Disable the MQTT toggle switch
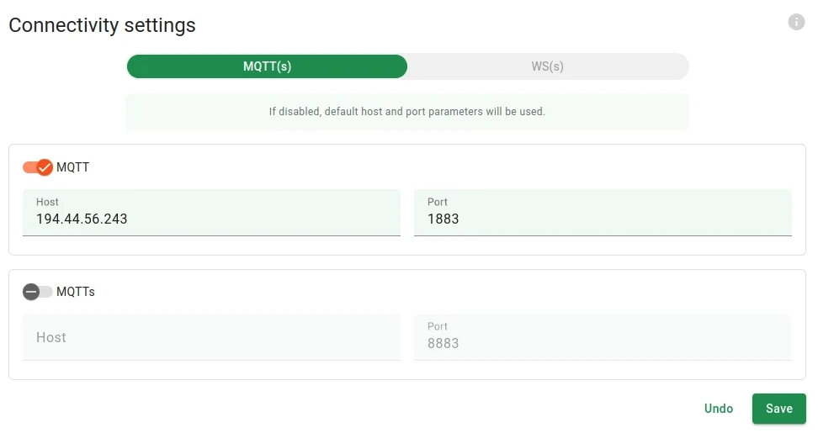This screenshot has height=433, width=818. pyautogui.click(x=38, y=167)
